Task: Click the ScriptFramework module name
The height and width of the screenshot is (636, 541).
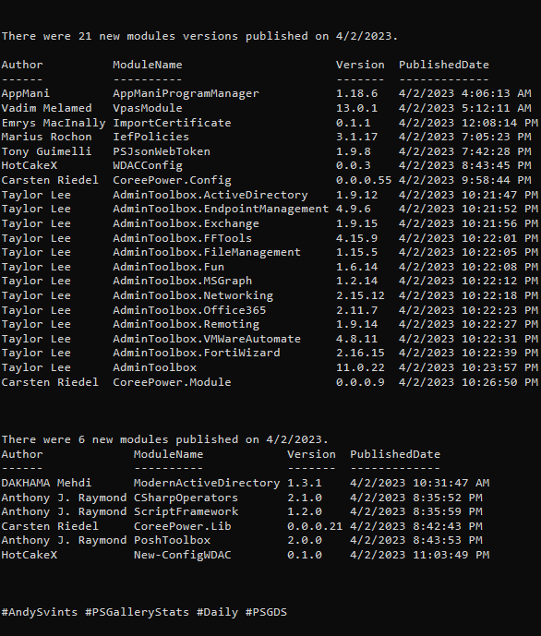Action: [186, 512]
